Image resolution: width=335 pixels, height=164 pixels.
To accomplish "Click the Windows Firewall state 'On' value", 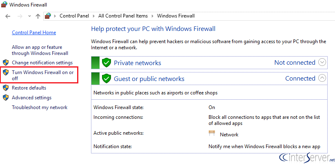I will click(212, 107).
